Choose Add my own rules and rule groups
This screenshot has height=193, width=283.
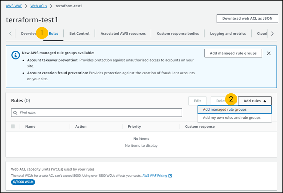click(234, 118)
